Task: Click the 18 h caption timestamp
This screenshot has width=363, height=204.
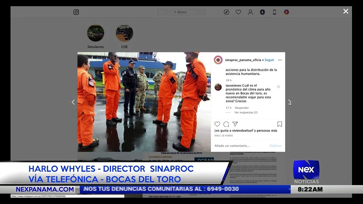Action: [229, 80]
